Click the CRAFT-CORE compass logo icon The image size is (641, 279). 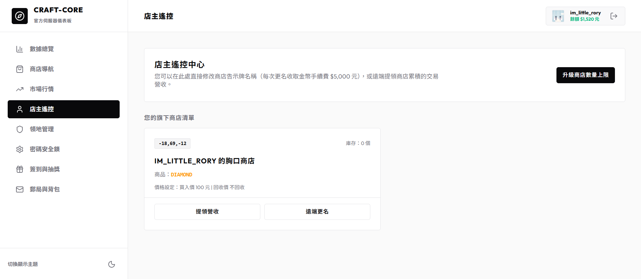(x=20, y=16)
